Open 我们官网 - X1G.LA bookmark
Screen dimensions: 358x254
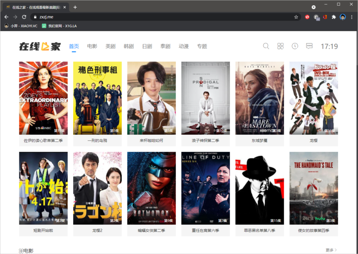(x=59, y=26)
